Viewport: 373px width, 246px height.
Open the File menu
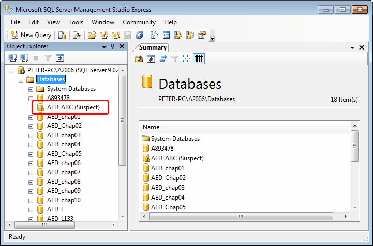click(16, 22)
